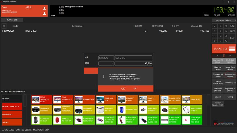The height and width of the screenshot is (133, 237).
Task: Click keypad Rem button
Action: point(232,31)
